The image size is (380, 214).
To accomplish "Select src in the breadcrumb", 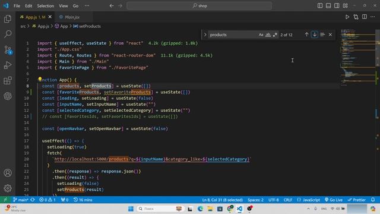I will coord(23,26).
